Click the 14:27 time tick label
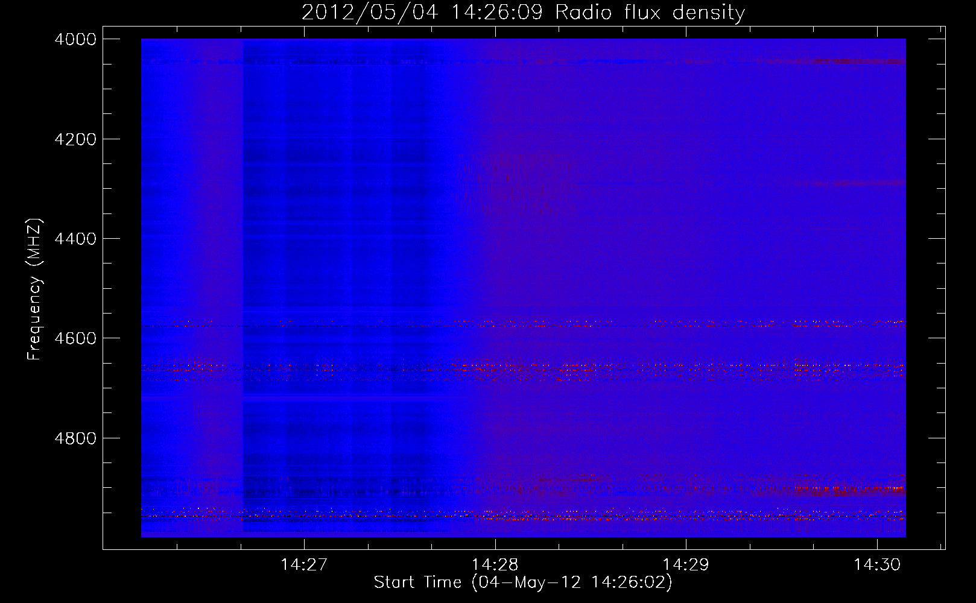The image size is (976, 603). point(304,564)
